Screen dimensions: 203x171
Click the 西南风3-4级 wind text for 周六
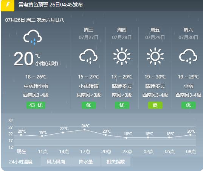[188, 95]
